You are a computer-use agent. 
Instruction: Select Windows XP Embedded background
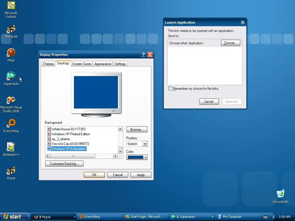(69, 149)
